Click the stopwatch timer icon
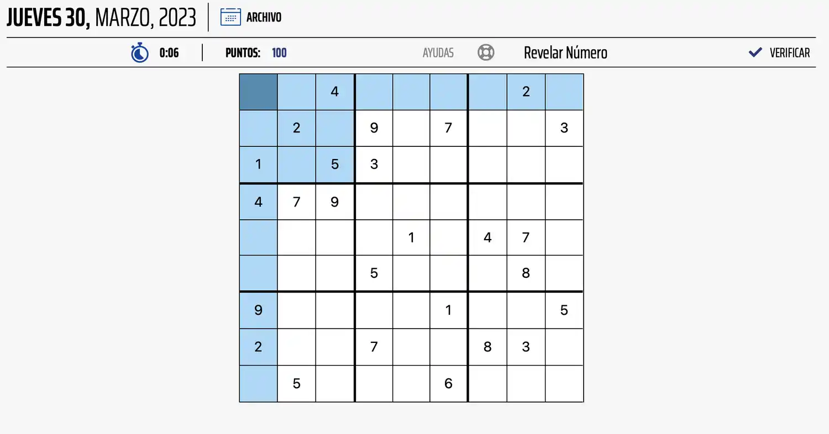This screenshot has width=829, height=434. tap(139, 52)
